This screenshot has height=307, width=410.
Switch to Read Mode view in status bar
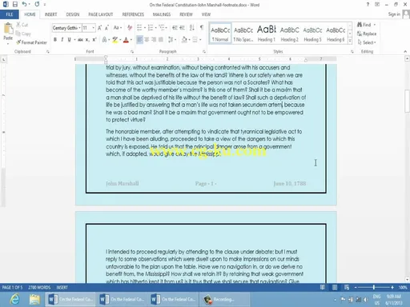[x=323, y=287]
